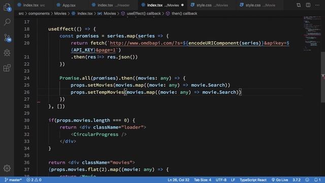Viewport: 325px width, 183px height.
Task: Open the Manage gear settings menu
Action: 7,168
